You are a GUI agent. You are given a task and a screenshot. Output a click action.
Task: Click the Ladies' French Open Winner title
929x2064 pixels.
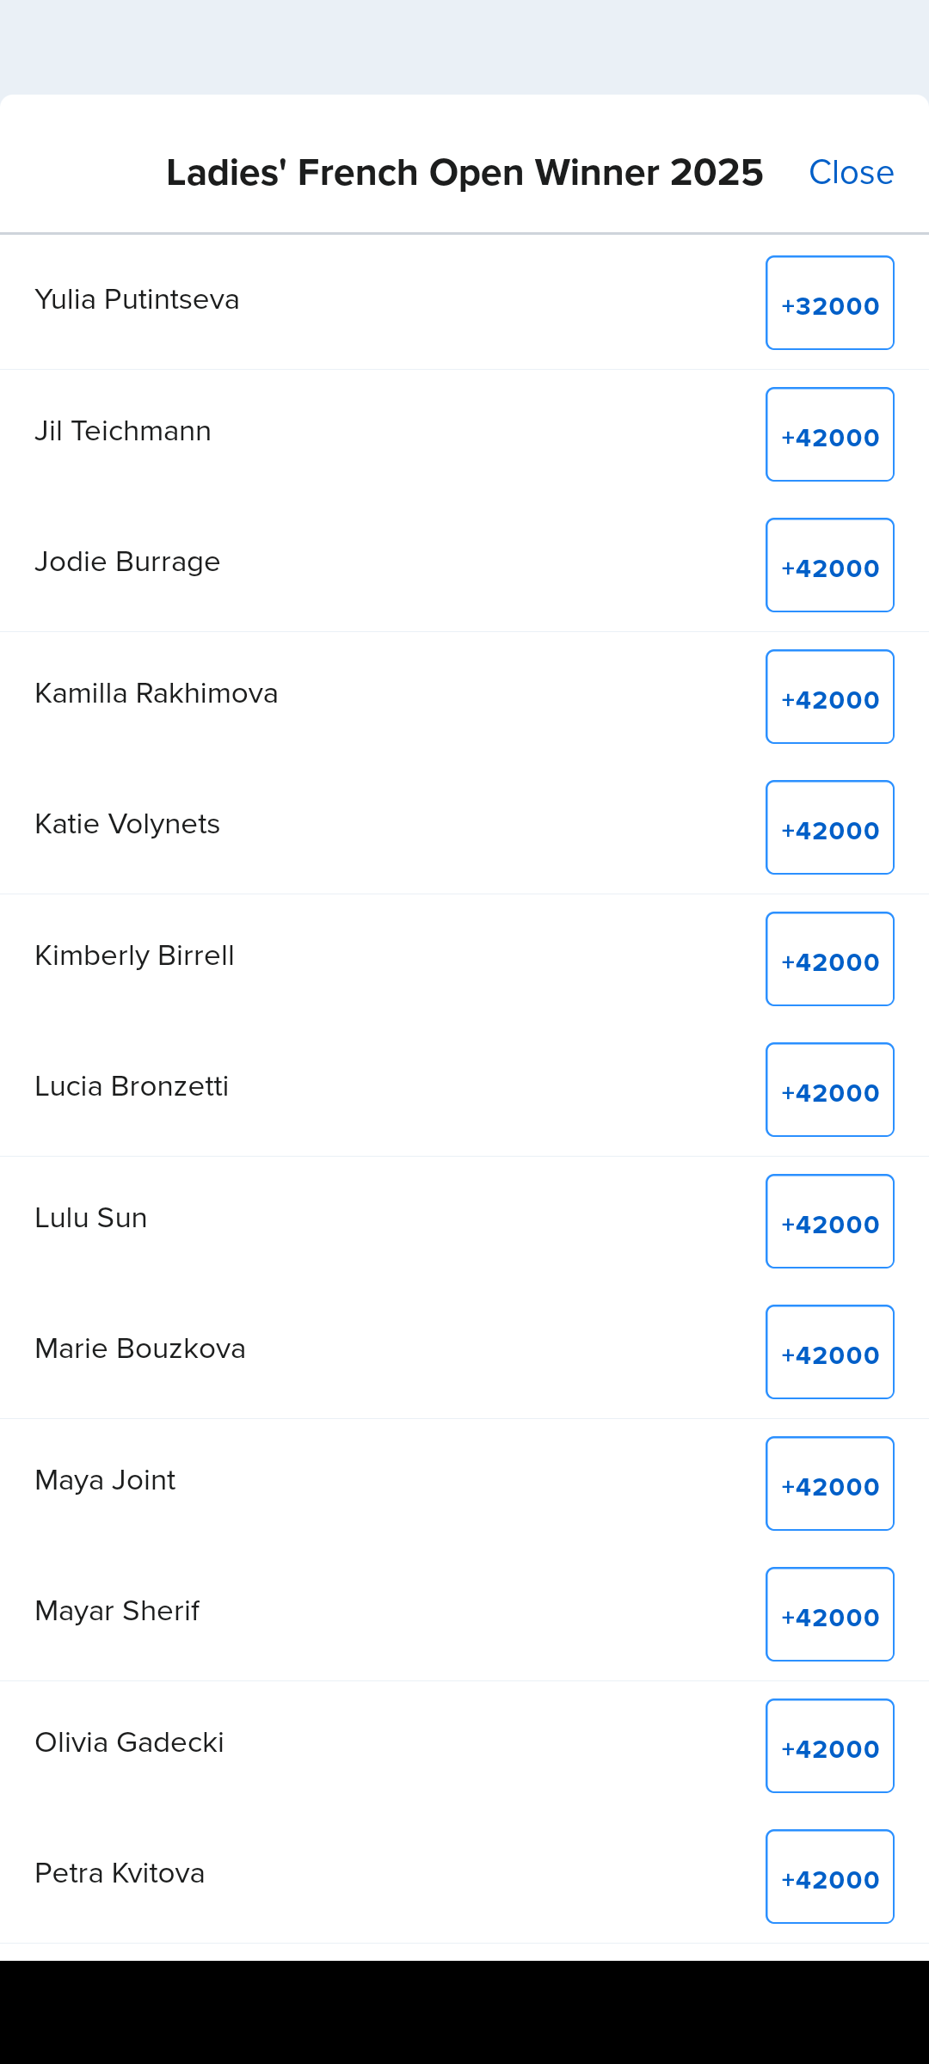click(464, 172)
